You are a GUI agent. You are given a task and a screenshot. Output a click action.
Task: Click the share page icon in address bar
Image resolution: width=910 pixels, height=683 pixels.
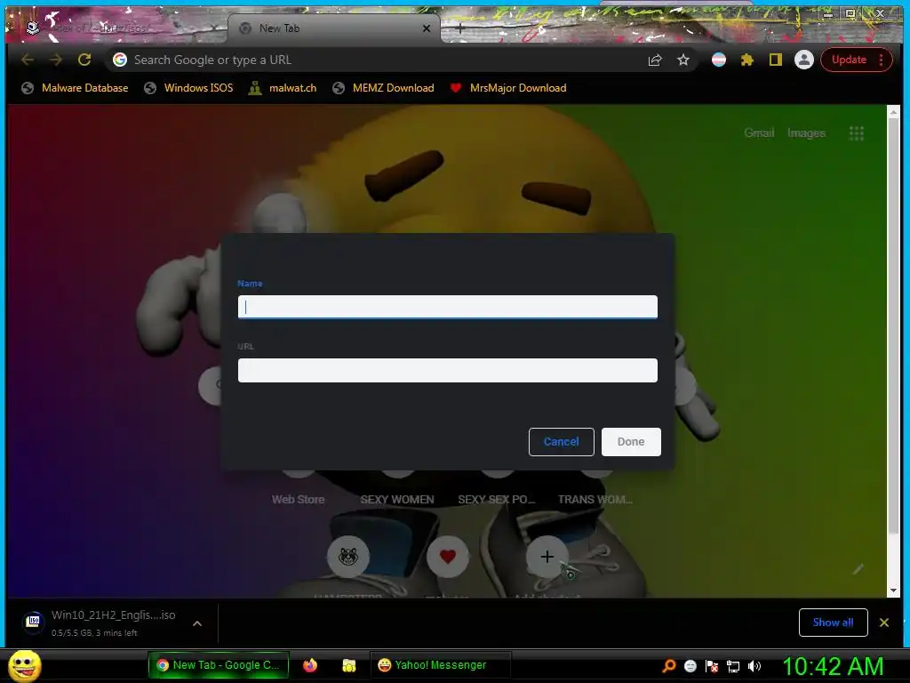point(655,60)
